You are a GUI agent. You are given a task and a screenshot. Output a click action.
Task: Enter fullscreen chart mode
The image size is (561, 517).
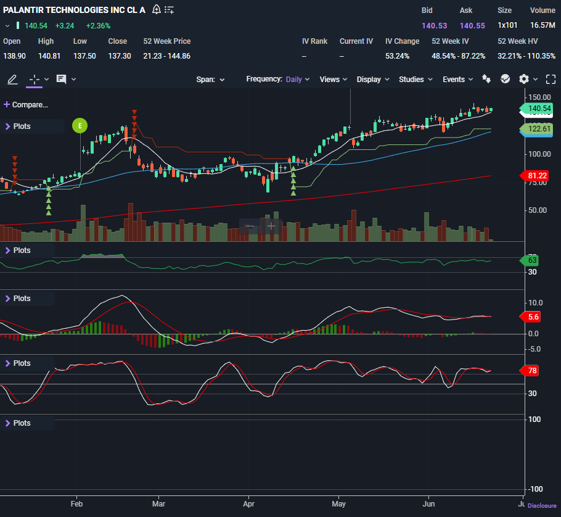[x=551, y=79]
